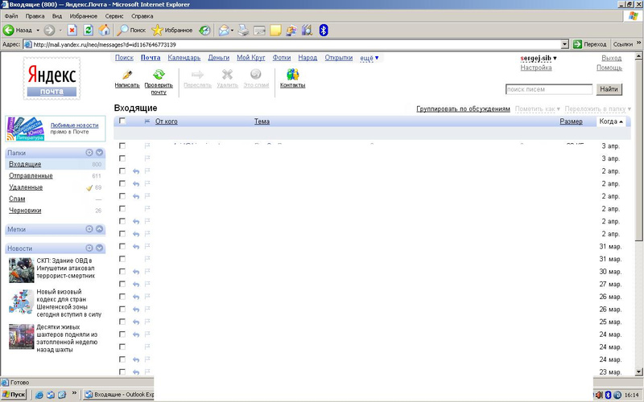
Task: Click the Bluetooth icon in browser toolbar
Action: 324,31
